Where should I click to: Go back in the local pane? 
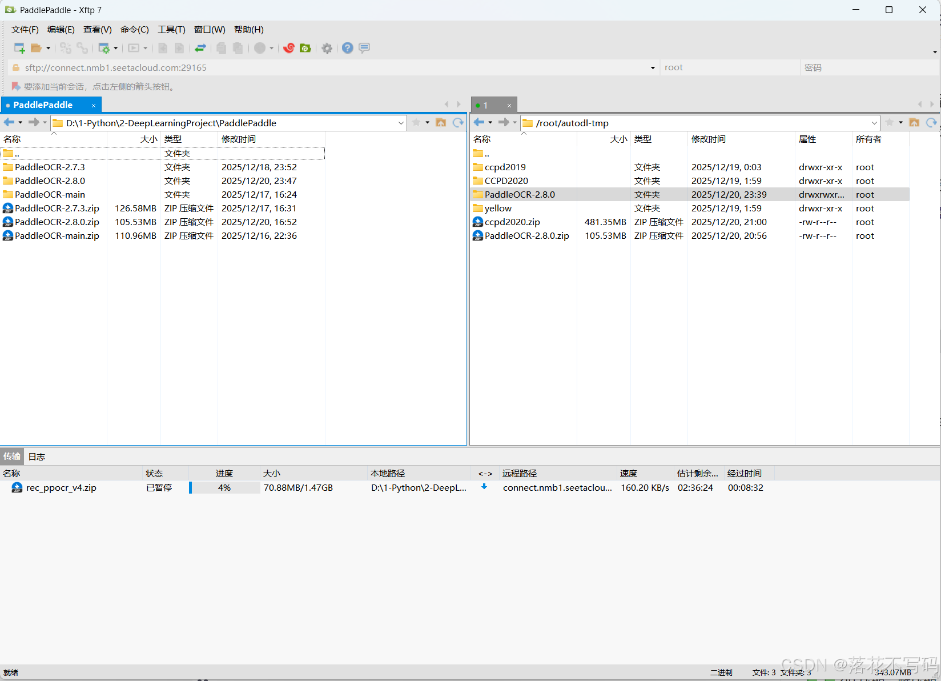coord(9,122)
